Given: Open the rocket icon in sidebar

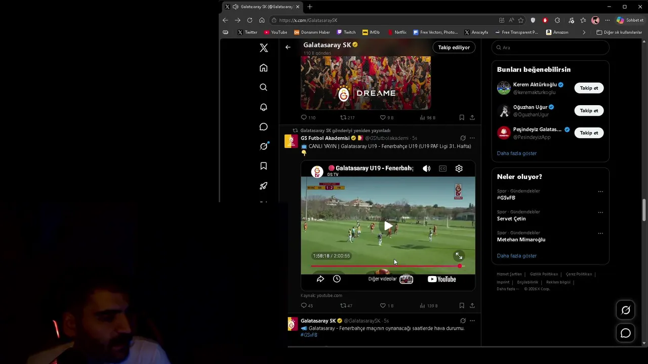Looking at the screenshot, I should pyautogui.click(x=263, y=186).
